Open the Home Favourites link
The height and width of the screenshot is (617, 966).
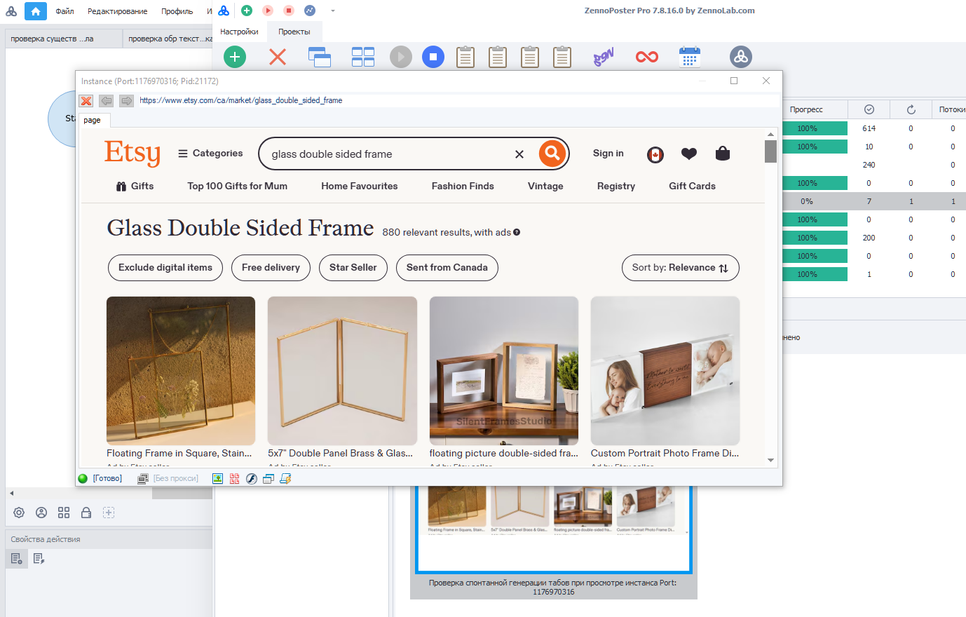point(360,187)
